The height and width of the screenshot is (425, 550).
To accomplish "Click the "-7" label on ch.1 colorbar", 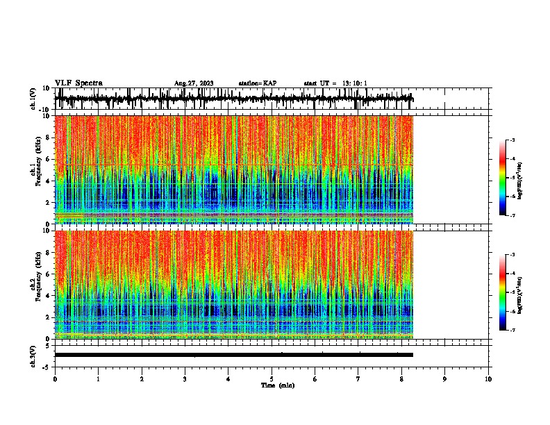I will pos(512,215).
